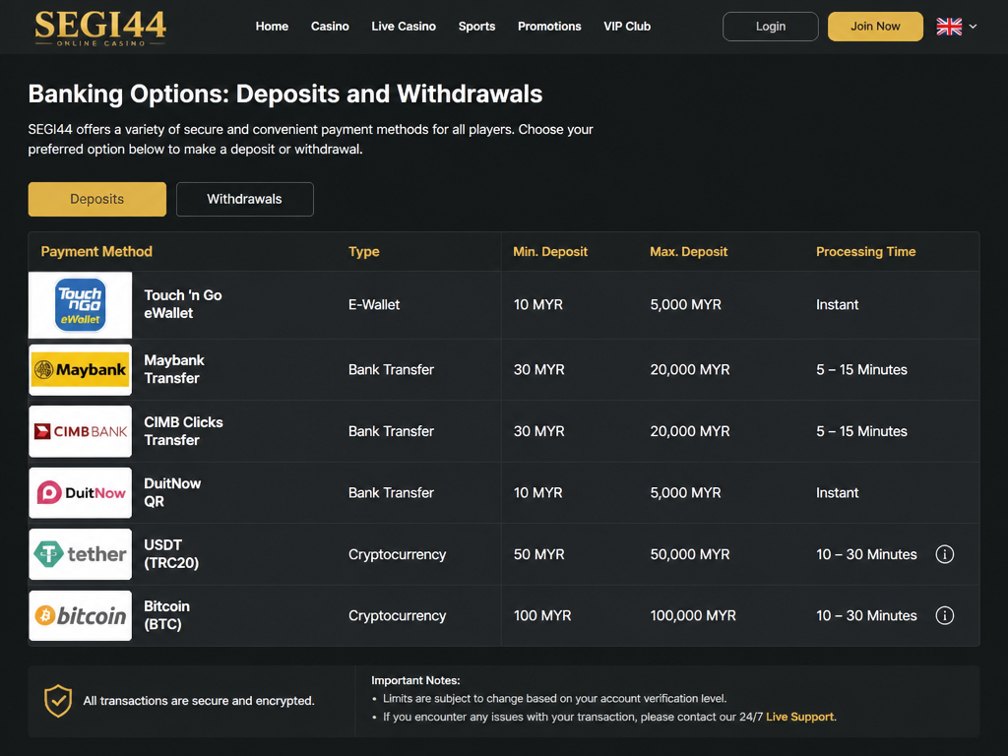This screenshot has width=1008, height=756.
Task: Open the VIP Club menu item
Action: [x=627, y=27]
